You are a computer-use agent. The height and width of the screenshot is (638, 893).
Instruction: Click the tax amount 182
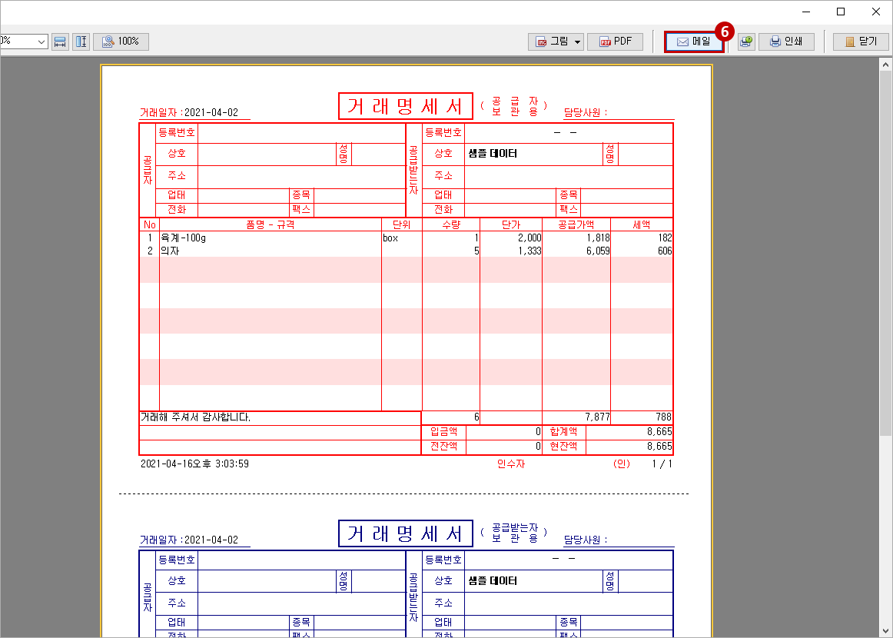pyautogui.click(x=665, y=238)
